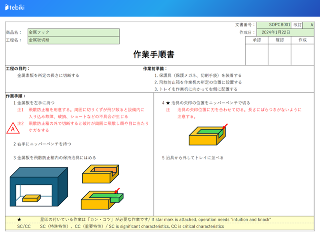The image size is (320, 237).
Task: Click the 作業前準備 heading
Action: click(155, 68)
